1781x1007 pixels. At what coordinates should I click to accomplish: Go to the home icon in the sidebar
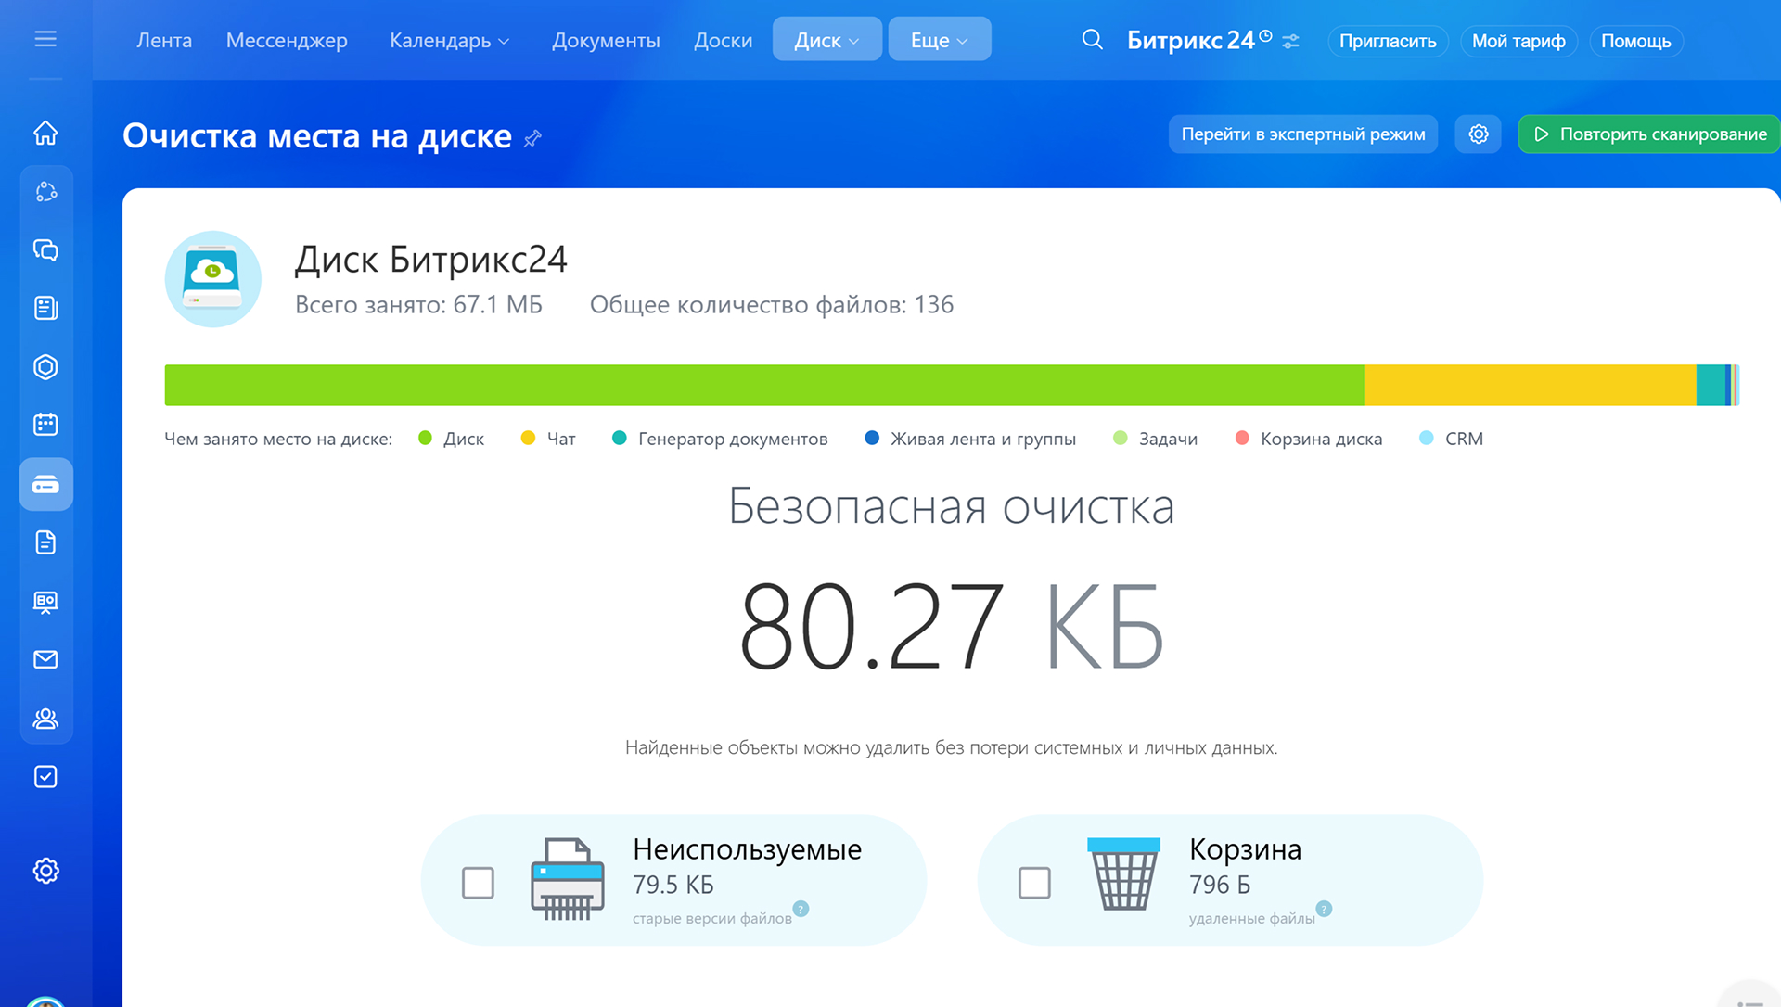point(45,133)
